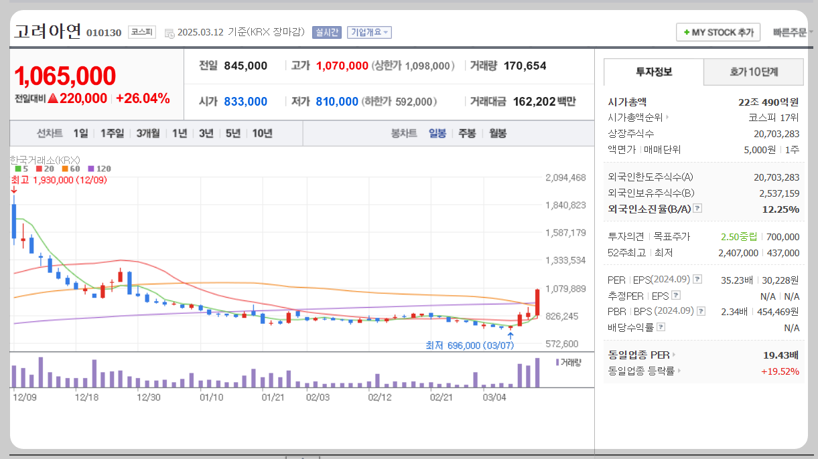Screen dimensions: 818x459
Task: Select 1년 line chart period
Action: 180,133
